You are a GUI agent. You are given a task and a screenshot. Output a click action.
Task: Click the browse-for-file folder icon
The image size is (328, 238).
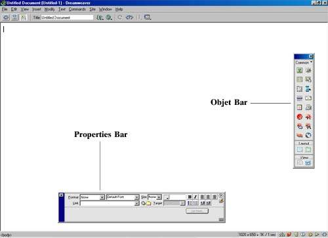(x=149, y=203)
